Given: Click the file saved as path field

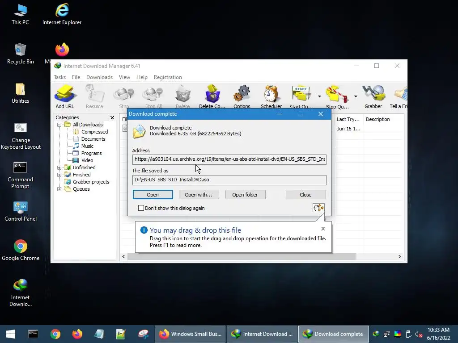Looking at the screenshot, I should 229,180.
